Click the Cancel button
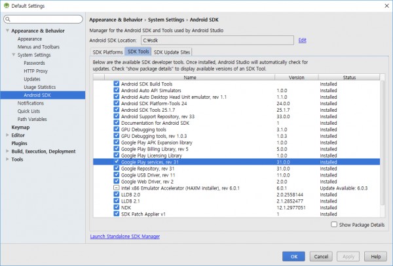The width and height of the screenshot is (393, 266). tap(321, 256)
